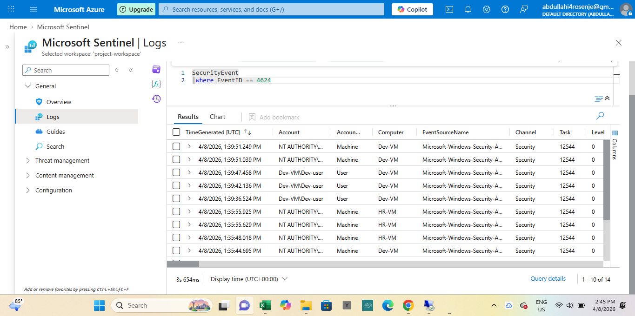Open the Queries hub icon
The image size is (635, 316).
[x=156, y=70]
